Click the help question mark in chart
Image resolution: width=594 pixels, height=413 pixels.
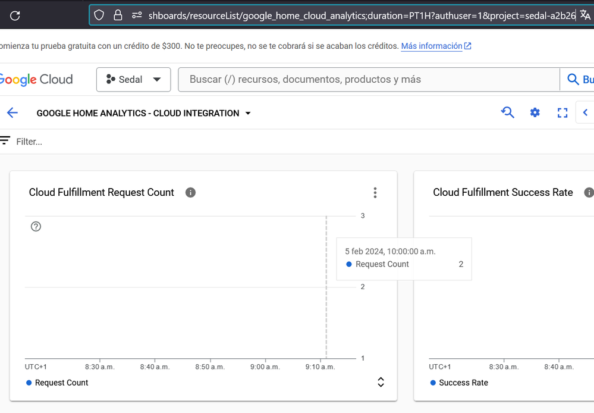pyautogui.click(x=36, y=226)
